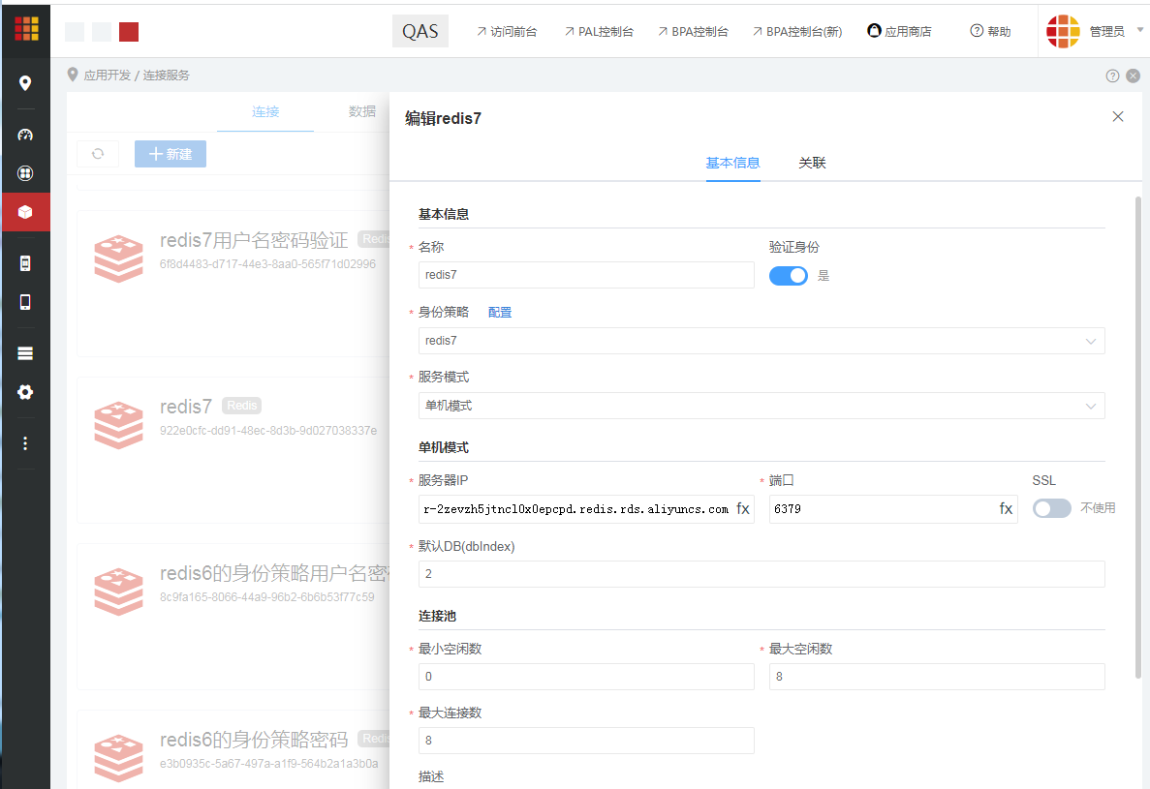Screen dimensions: 1150x789
Task: Toggle the 验证身份 switch off
Action: (x=789, y=276)
